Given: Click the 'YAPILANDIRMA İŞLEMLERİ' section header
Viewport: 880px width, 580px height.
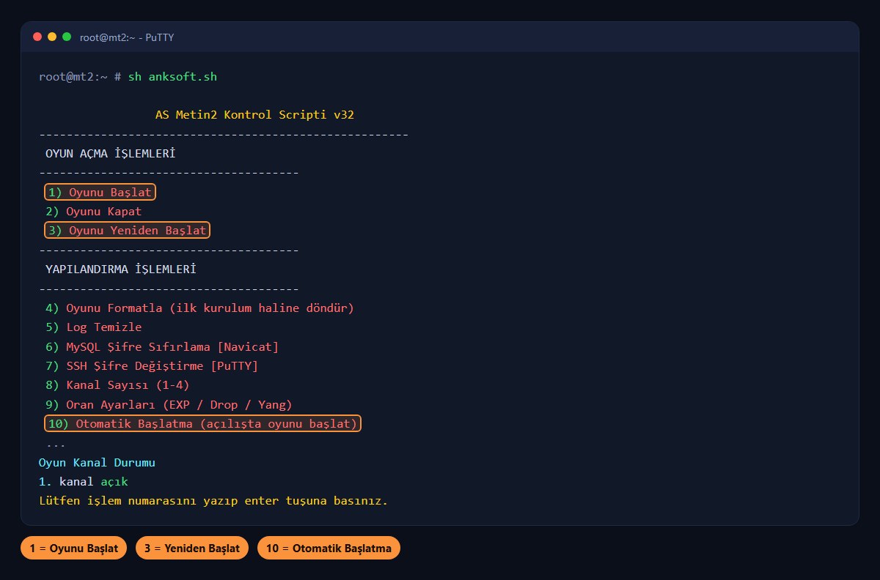Looking at the screenshot, I should tap(120, 269).
